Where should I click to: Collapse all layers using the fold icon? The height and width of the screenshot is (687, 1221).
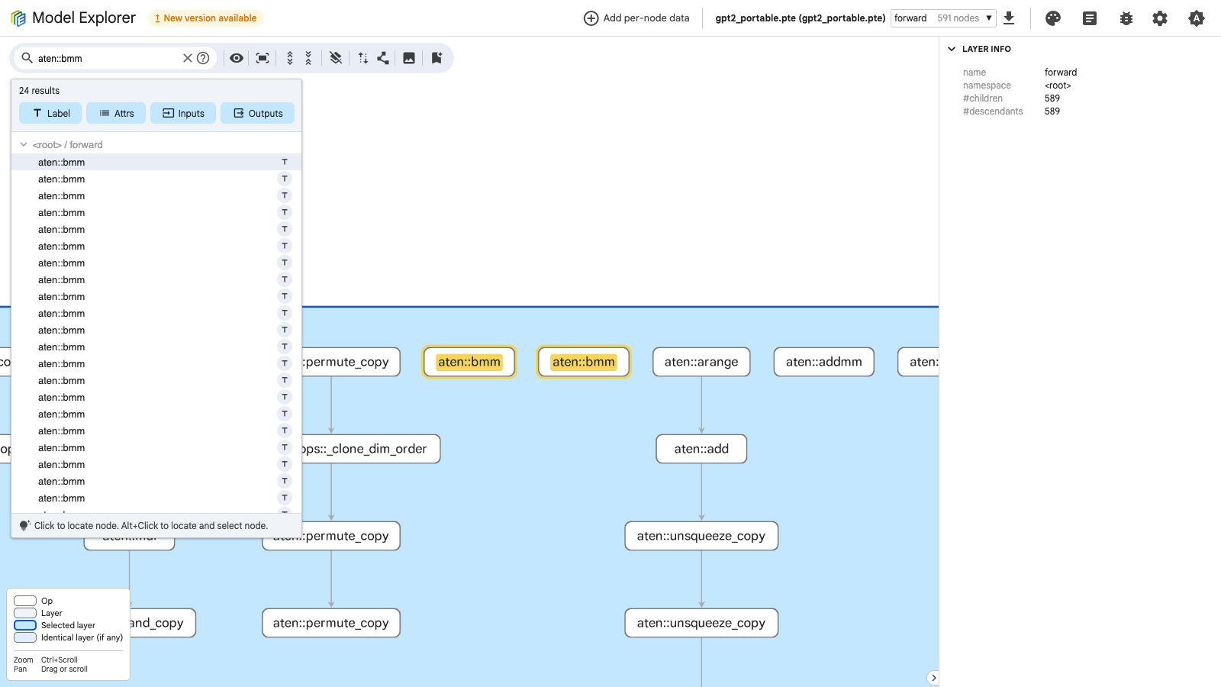(x=308, y=58)
